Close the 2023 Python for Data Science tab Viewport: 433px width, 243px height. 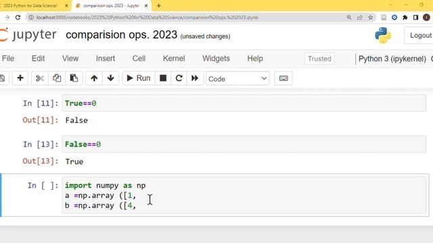tap(66, 5)
